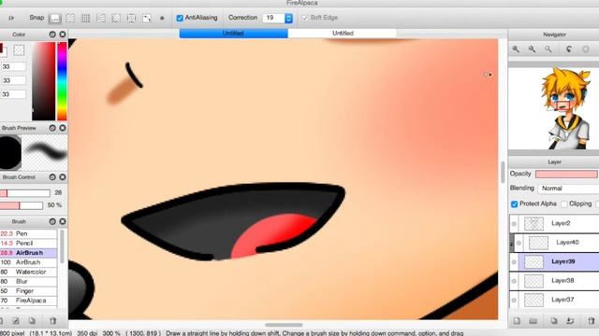Viewport: 599px width, 336px height.
Task: Enable curve snap icon
Action: (147, 18)
